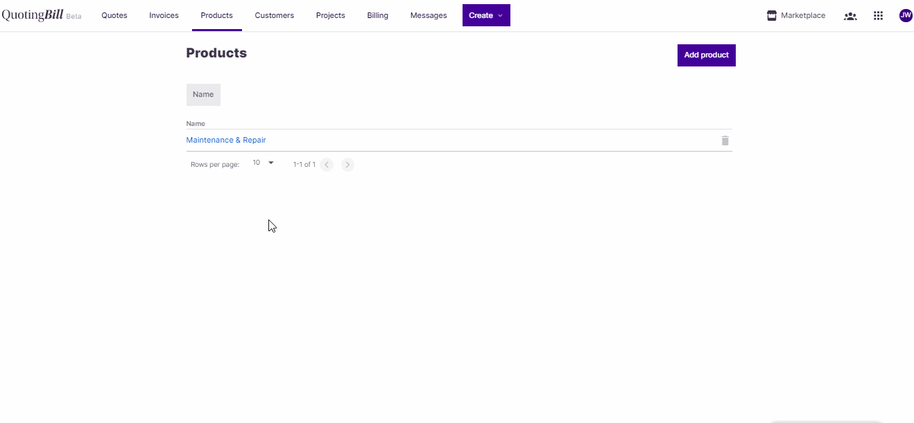The image size is (914, 423).
Task: Click the Products page heading
Action: 216,53
